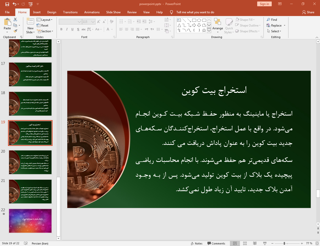Decrease font size with the small A

click(104, 22)
